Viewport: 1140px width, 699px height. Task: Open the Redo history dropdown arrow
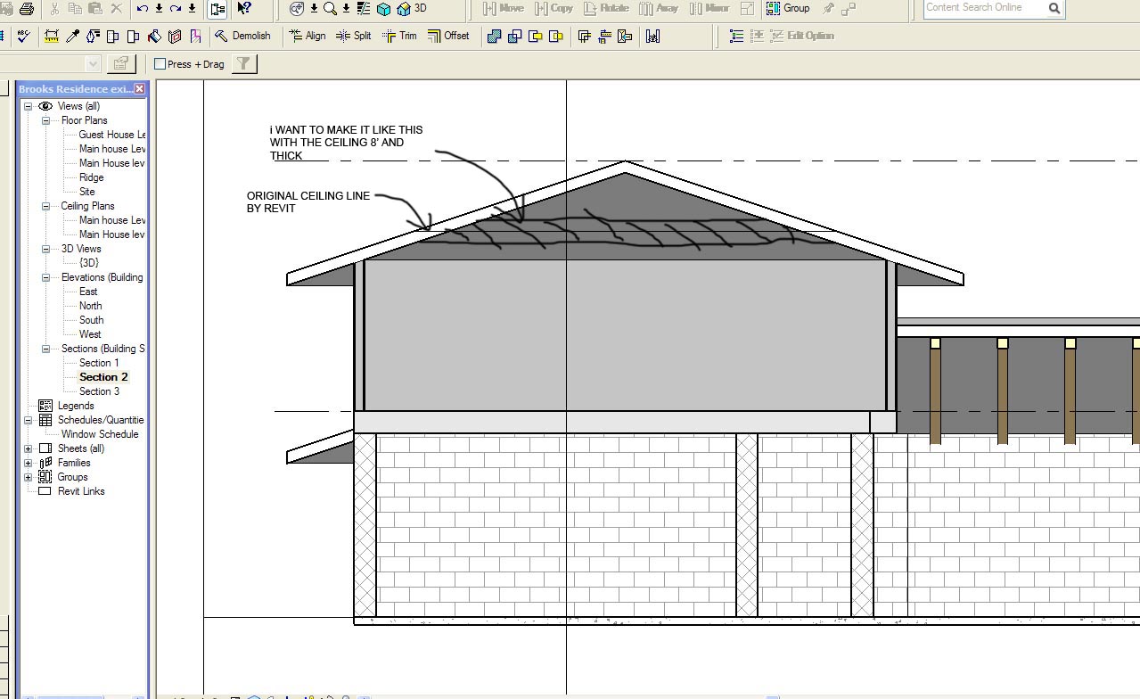[x=192, y=8]
